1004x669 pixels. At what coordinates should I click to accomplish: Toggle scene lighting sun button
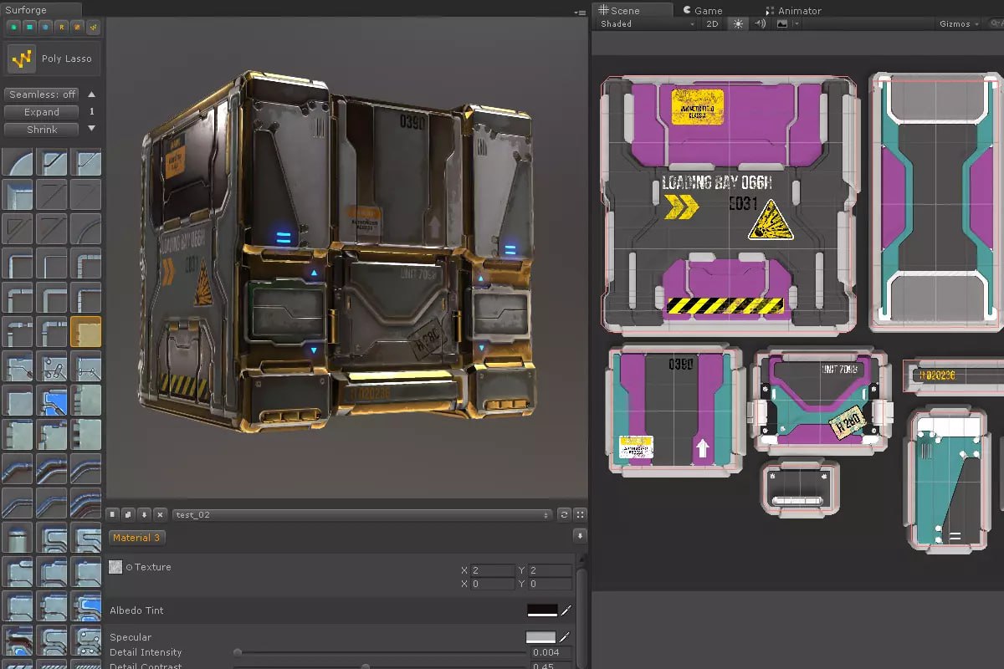738,24
